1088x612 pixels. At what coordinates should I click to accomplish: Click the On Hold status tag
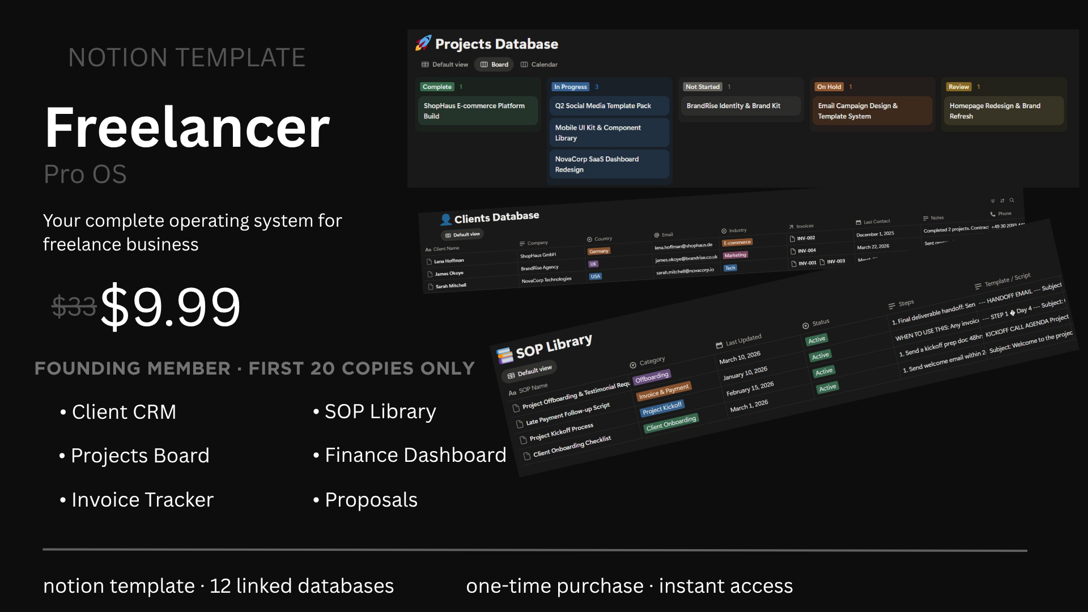(x=829, y=87)
